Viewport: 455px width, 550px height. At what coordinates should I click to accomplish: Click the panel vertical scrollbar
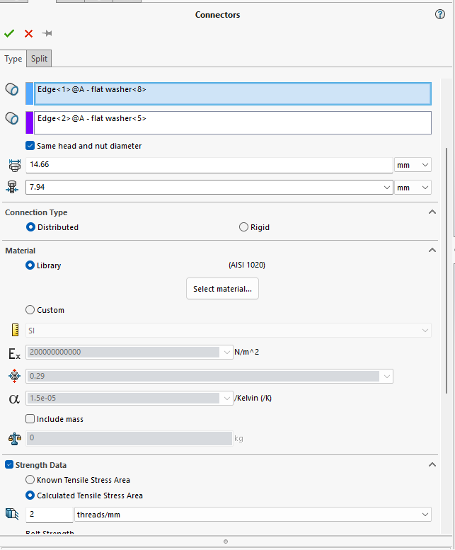[x=447, y=270]
